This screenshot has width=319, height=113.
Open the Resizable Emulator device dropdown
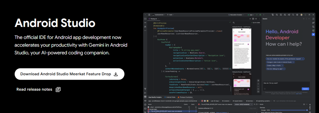click(x=236, y=15)
